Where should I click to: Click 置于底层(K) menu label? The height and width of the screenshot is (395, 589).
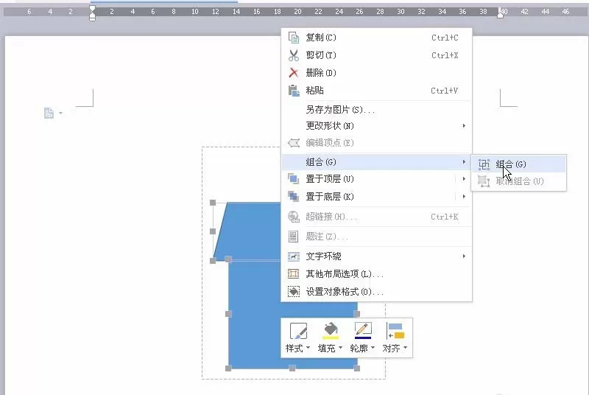tap(329, 196)
